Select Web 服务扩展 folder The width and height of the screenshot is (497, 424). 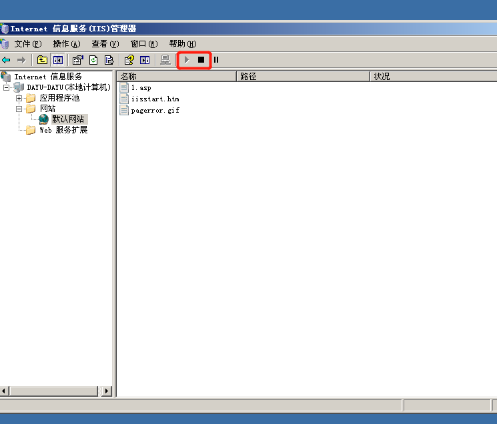[63, 130]
